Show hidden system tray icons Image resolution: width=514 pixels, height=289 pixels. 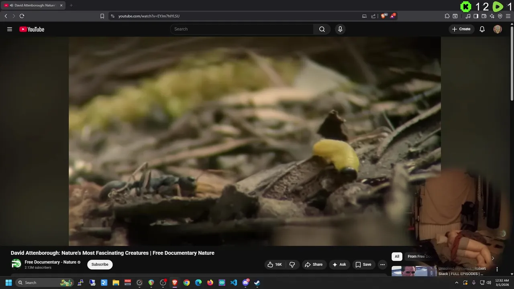point(457,283)
